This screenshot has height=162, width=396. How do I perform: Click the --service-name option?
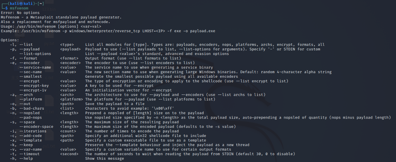35,67
